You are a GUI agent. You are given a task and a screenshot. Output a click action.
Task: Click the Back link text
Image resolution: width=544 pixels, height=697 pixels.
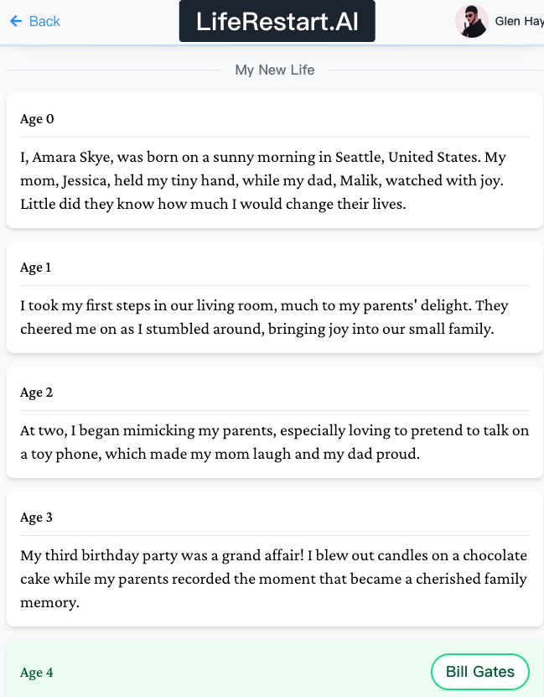44,21
